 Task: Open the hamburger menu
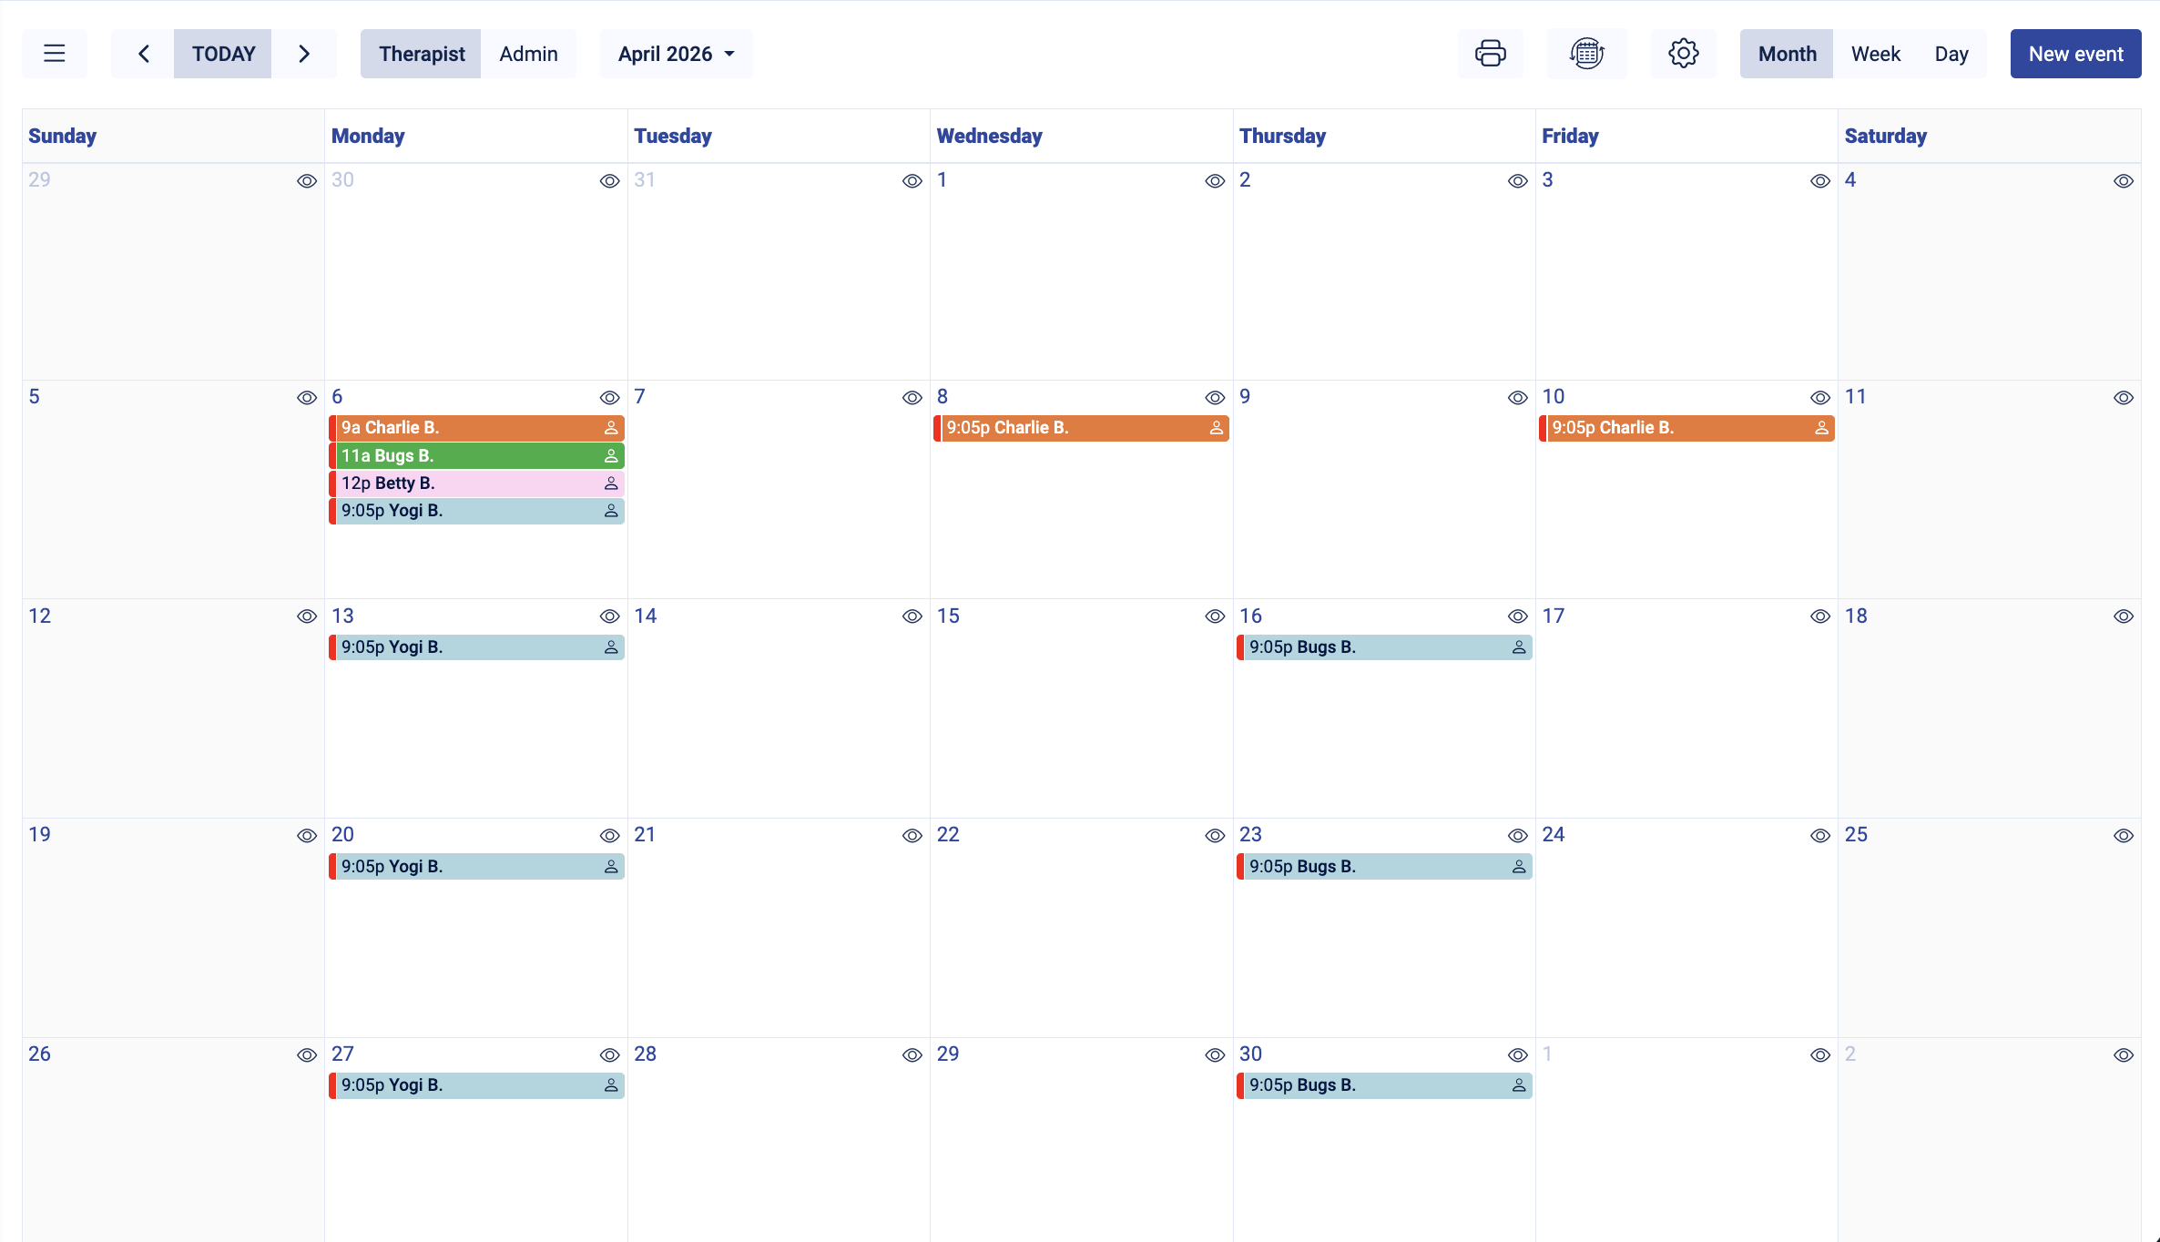(54, 53)
